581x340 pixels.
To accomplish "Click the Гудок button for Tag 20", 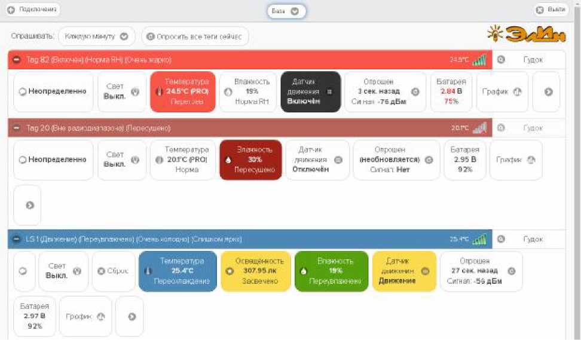I will (529, 128).
